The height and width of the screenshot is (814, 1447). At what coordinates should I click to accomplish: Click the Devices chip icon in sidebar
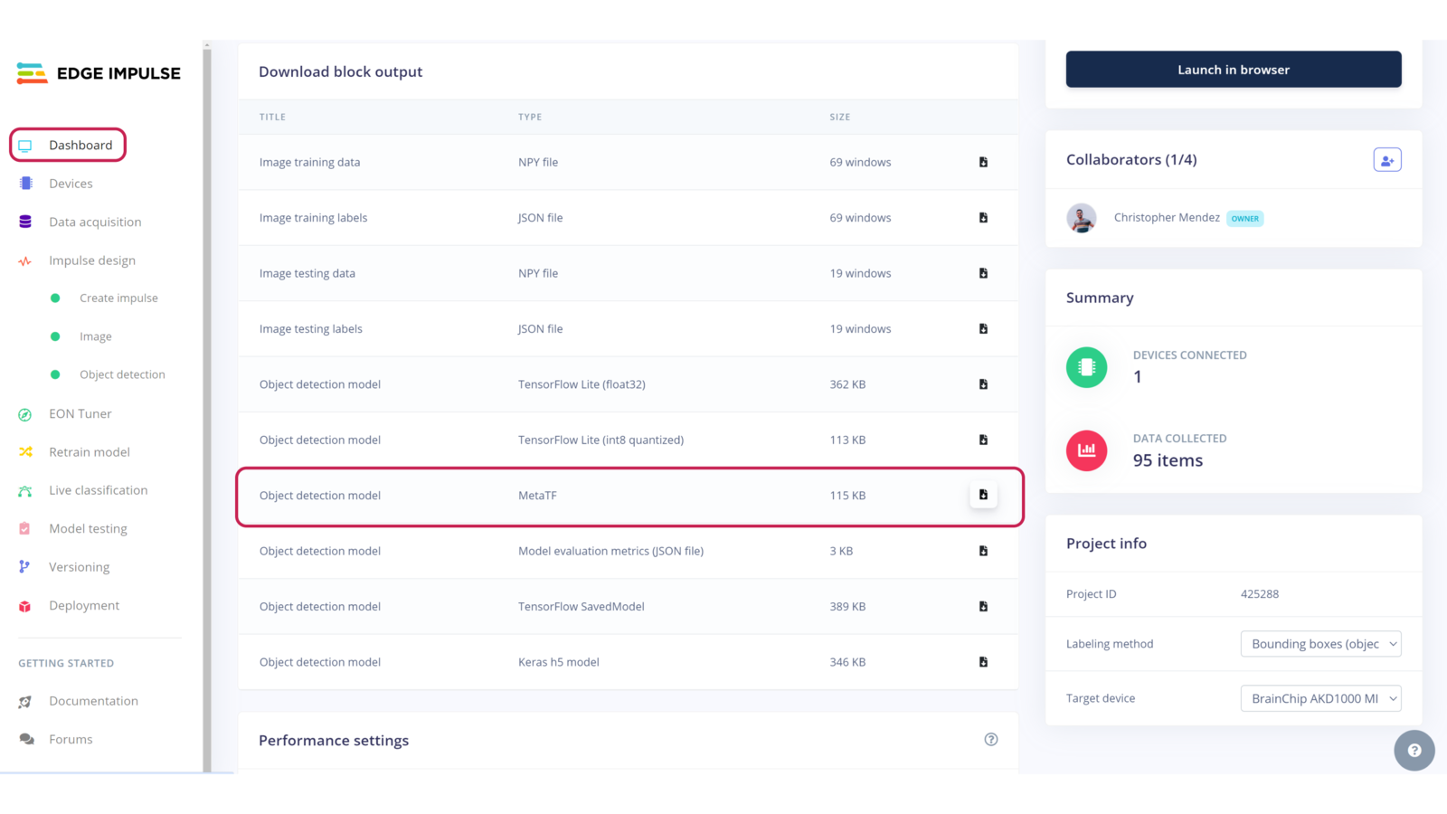(25, 184)
